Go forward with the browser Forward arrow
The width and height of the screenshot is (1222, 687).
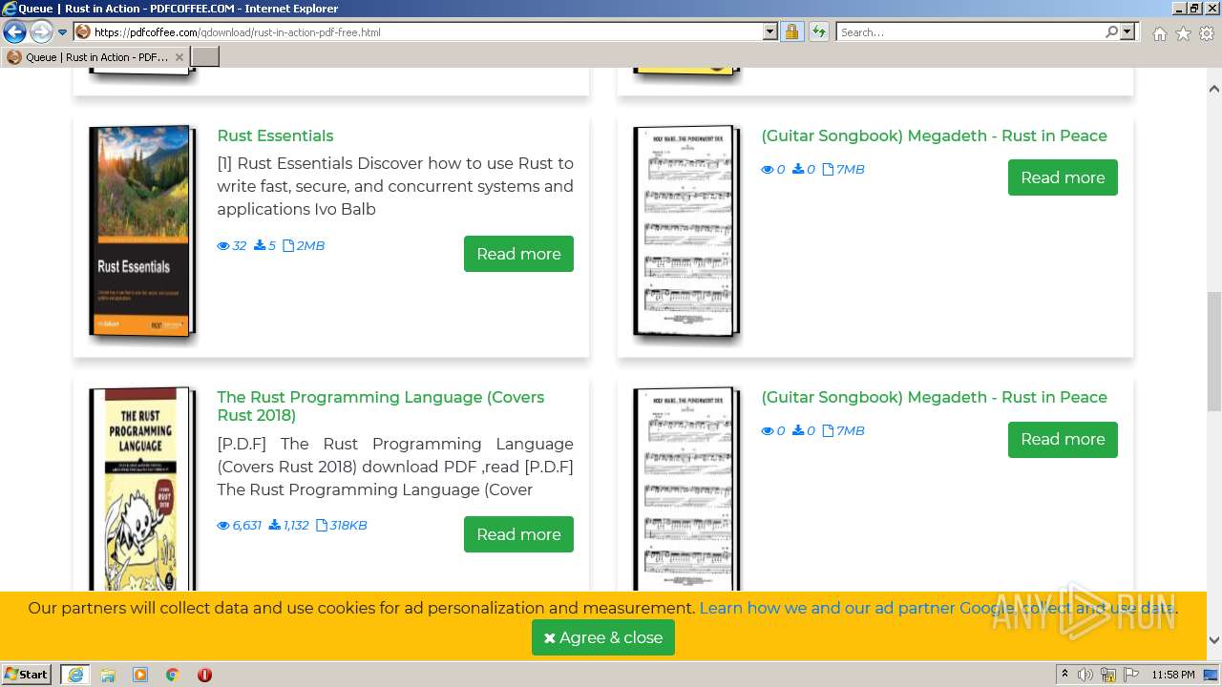coord(41,32)
